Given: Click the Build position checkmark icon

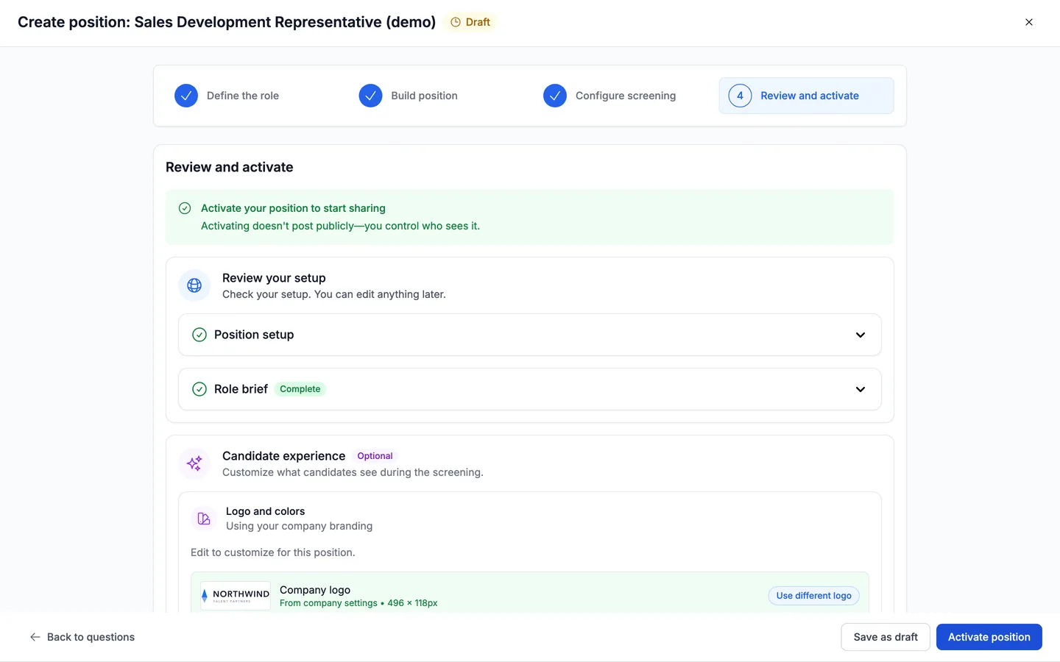Looking at the screenshot, I should (x=370, y=96).
